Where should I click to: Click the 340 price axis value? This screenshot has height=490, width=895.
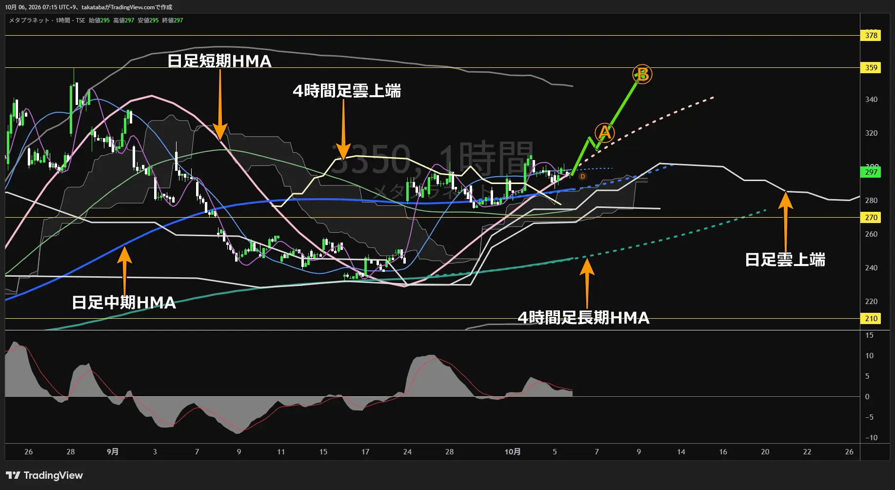pyautogui.click(x=871, y=99)
